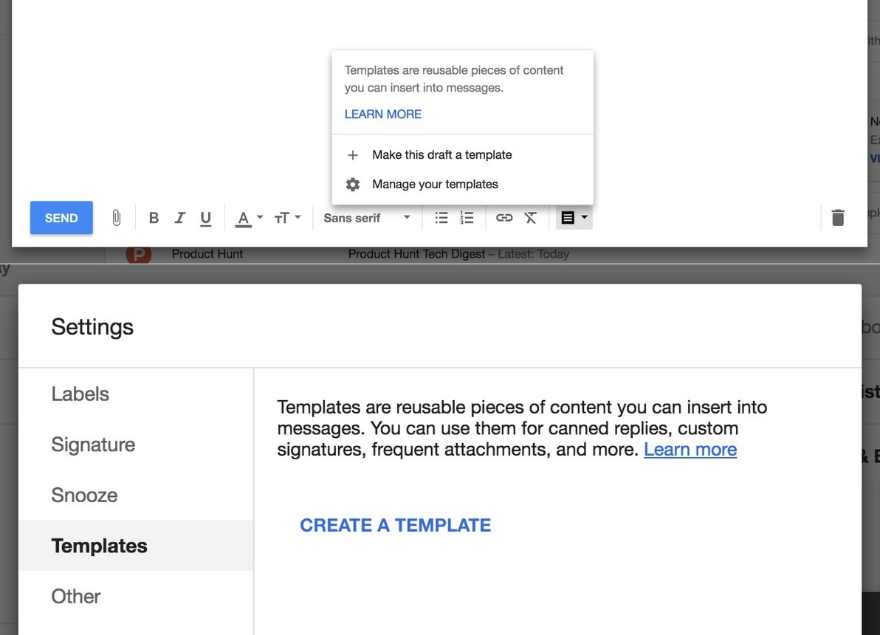Select Manage your templates
Image resolution: width=880 pixels, height=635 pixels.
[435, 185]
